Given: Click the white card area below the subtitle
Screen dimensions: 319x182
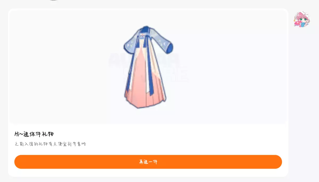Looking at the screenshot, I should pyautogui.click(x=148, y=151).
